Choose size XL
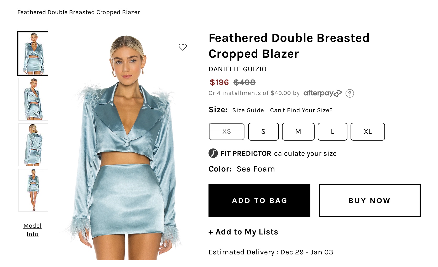This screenshot has width=438, height=267. [x=368, y=132]
